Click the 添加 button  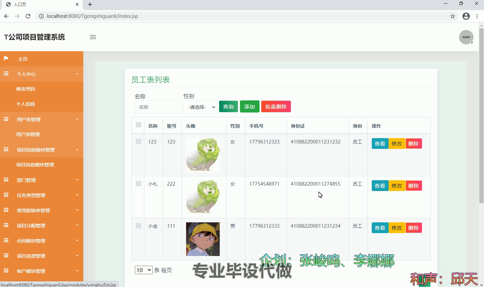(x=249, y=106)
